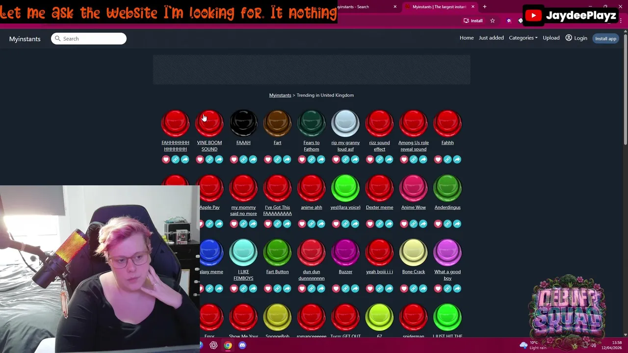Share the rizz sound effect
This screenshot has width=628, height=353.
[389, 159]
